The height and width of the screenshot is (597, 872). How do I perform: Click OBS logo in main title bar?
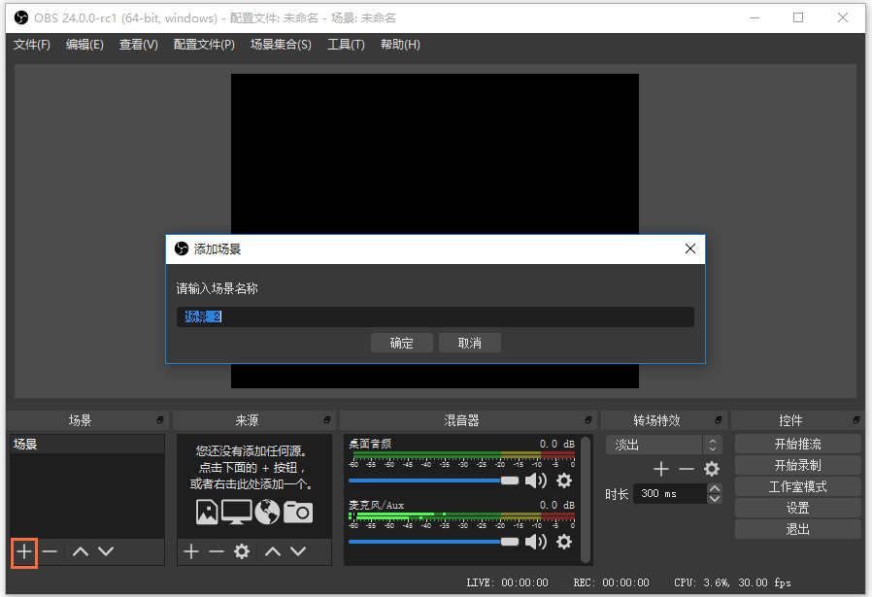click(21, 17)
